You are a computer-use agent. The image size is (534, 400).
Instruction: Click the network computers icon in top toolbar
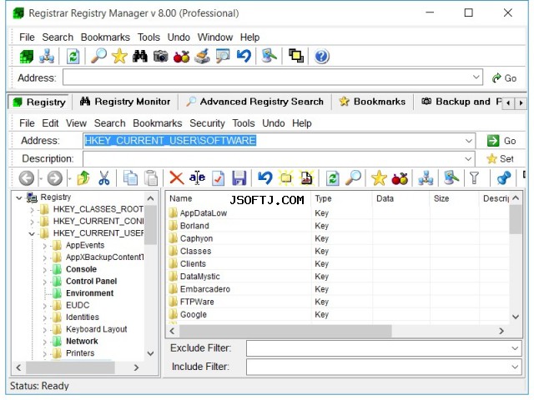tap(47, 56)
